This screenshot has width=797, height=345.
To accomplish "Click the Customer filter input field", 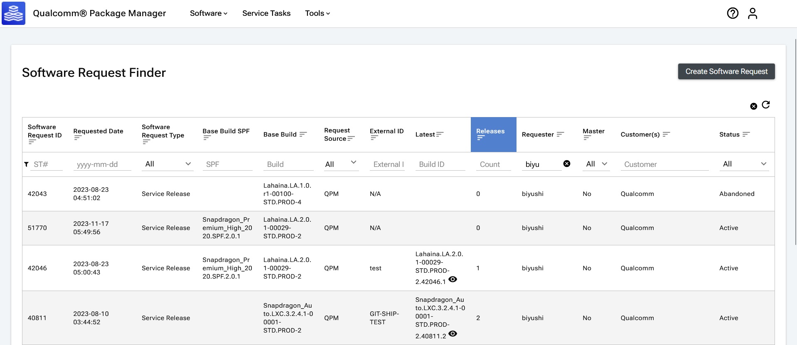I will point(664,164).
